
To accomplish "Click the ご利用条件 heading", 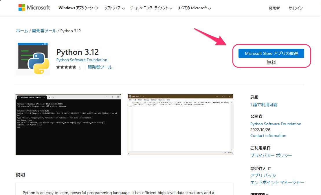I will click(x=261, y=148).
